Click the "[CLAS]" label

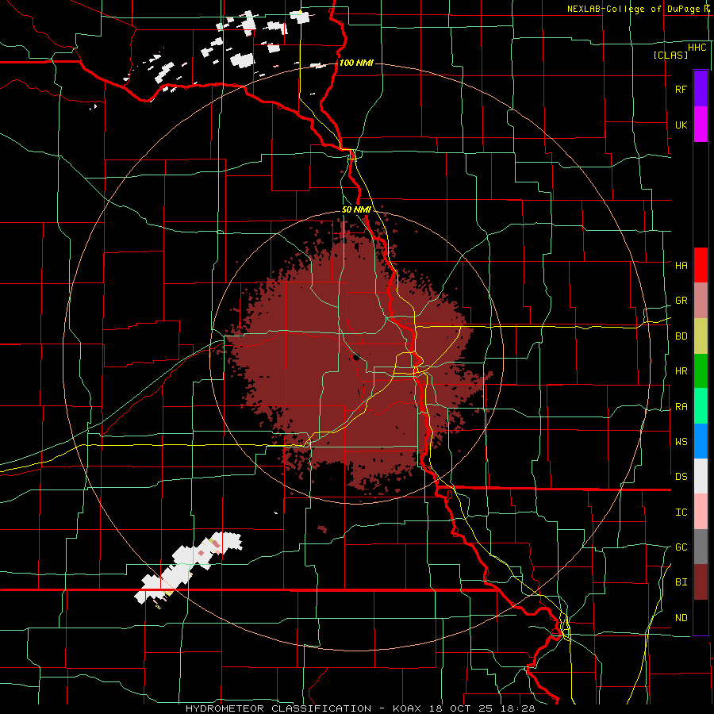click(670, 56)
